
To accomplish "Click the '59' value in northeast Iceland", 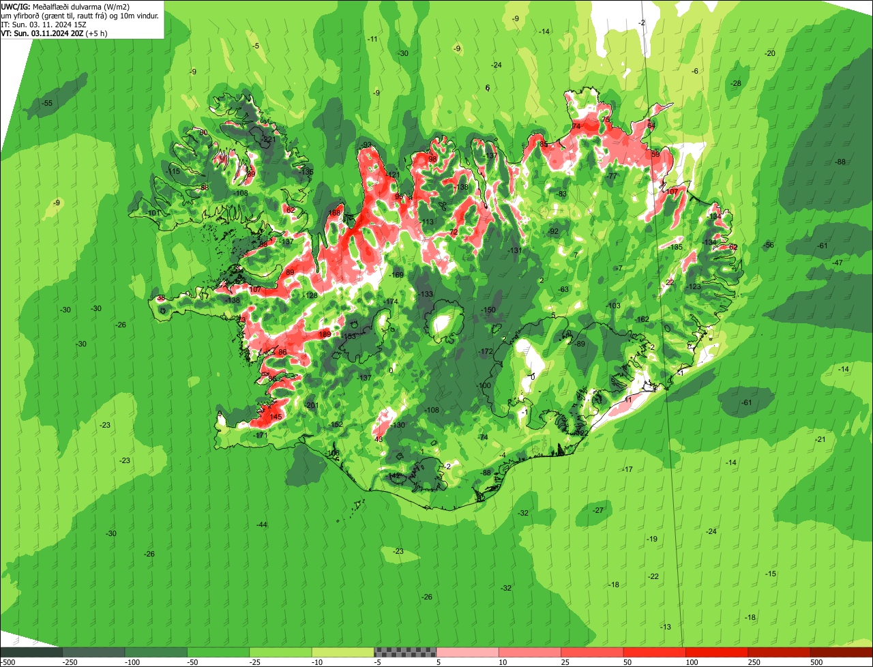I will point(655,154).
